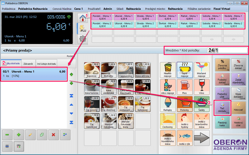
Task: Switch to the Zákazník tab
Action: coord(29,64)
